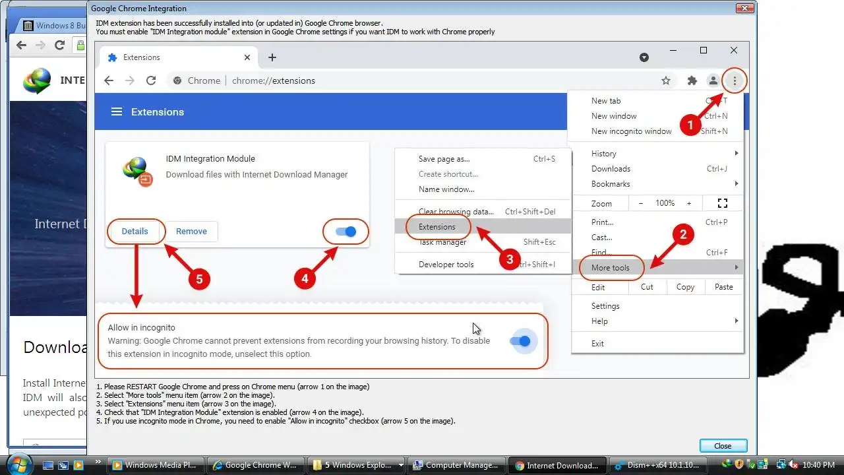Expand More tools submenu
The width and height of the screenshot is (844, 475).
coord(657,267)
